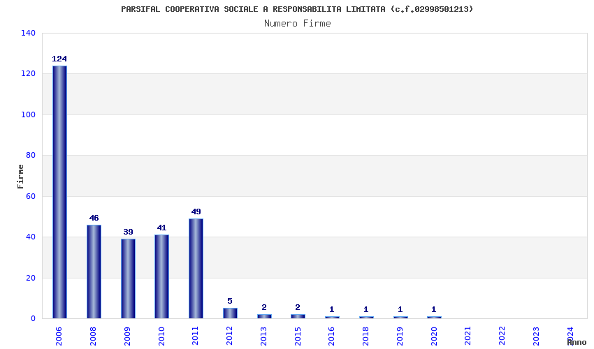Click the data label 46
Screen dimensions: 594x349
[94, 218]
